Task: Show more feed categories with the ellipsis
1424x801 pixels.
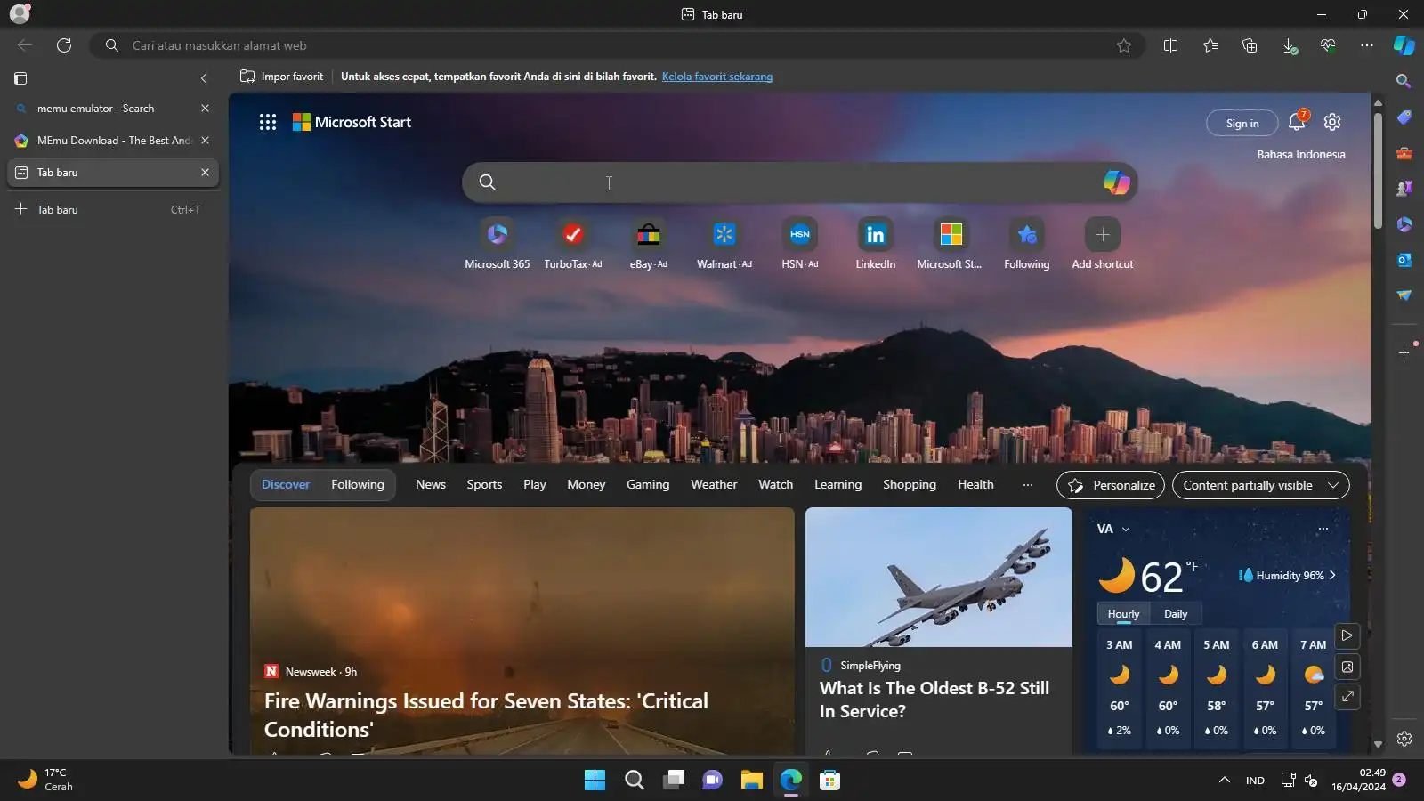Action: point(1028,485)
